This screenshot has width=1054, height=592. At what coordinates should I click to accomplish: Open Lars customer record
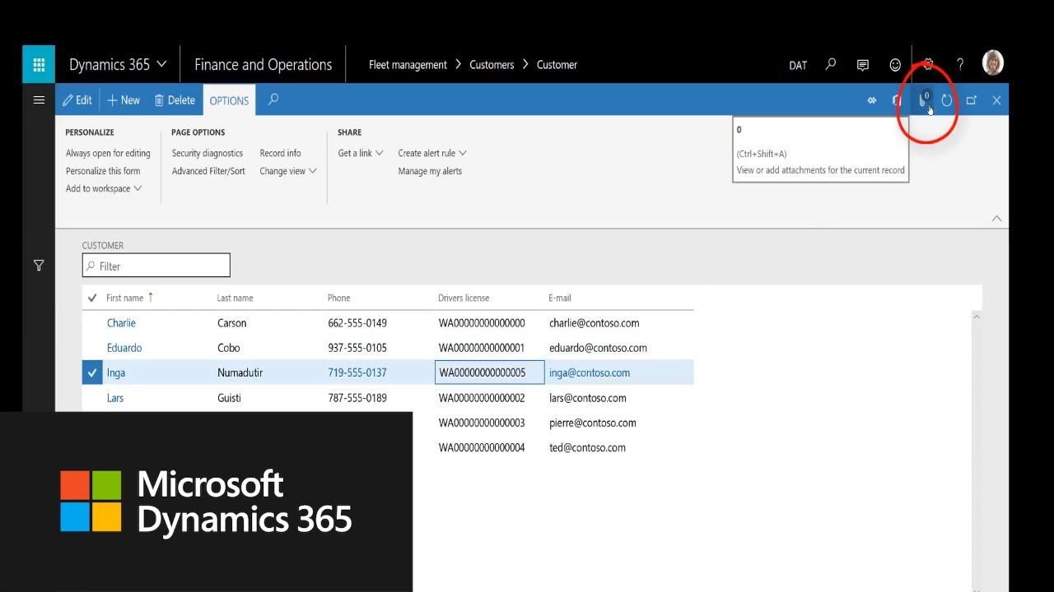[115, 398]
